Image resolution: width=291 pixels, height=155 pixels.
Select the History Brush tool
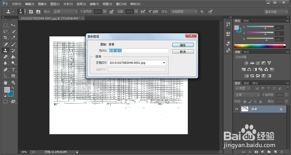pos(13,50)
